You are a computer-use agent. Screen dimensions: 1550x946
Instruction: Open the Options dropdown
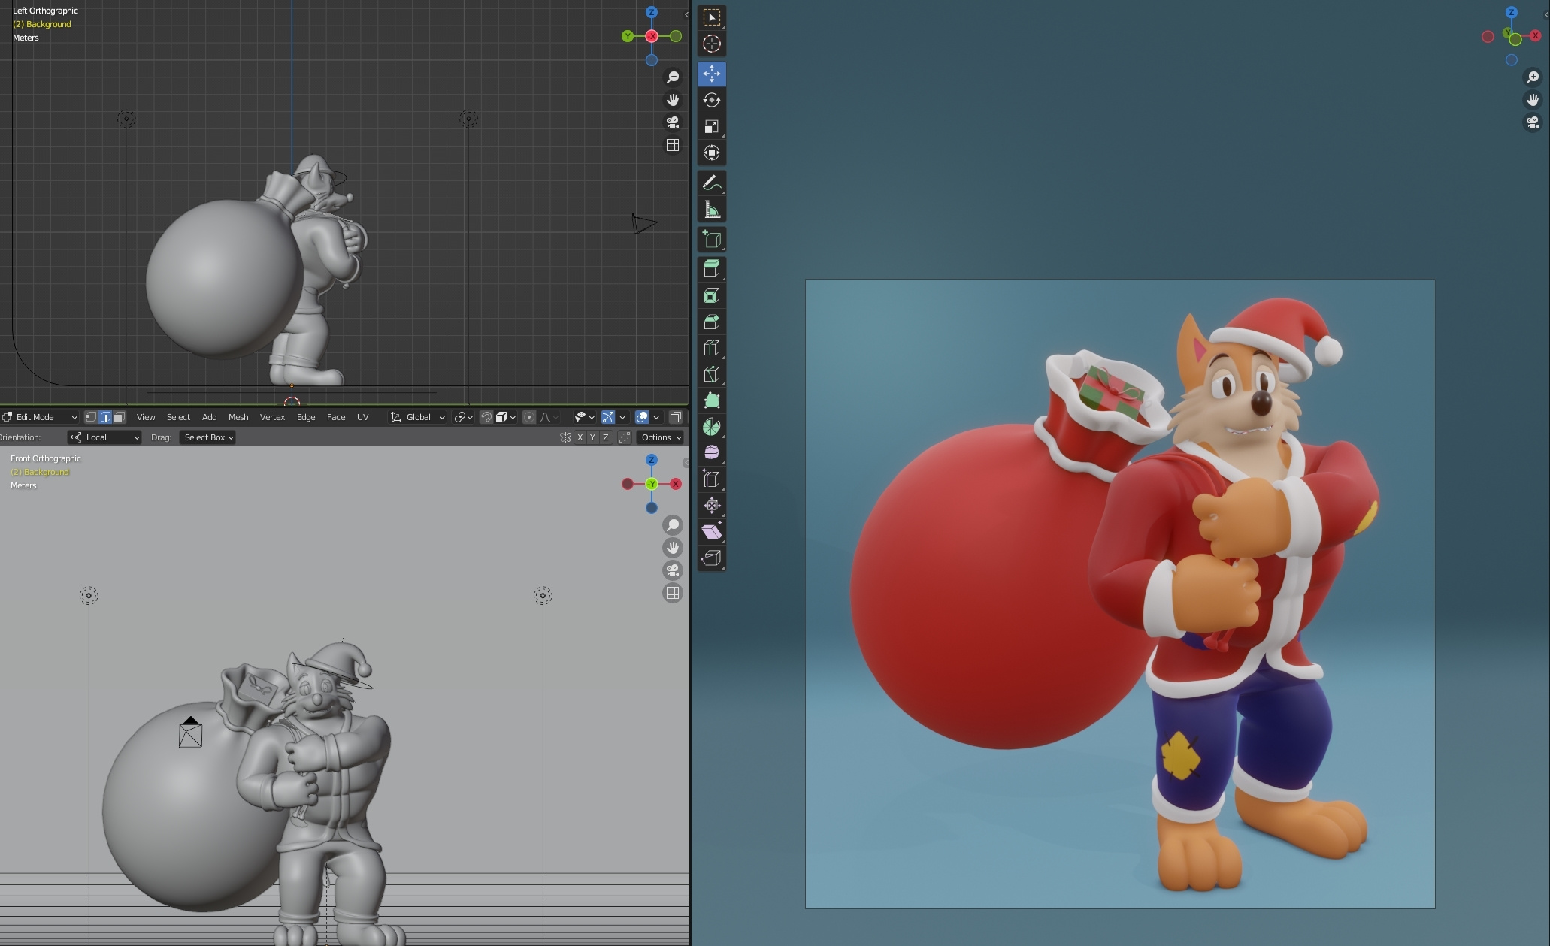[660, 437]
